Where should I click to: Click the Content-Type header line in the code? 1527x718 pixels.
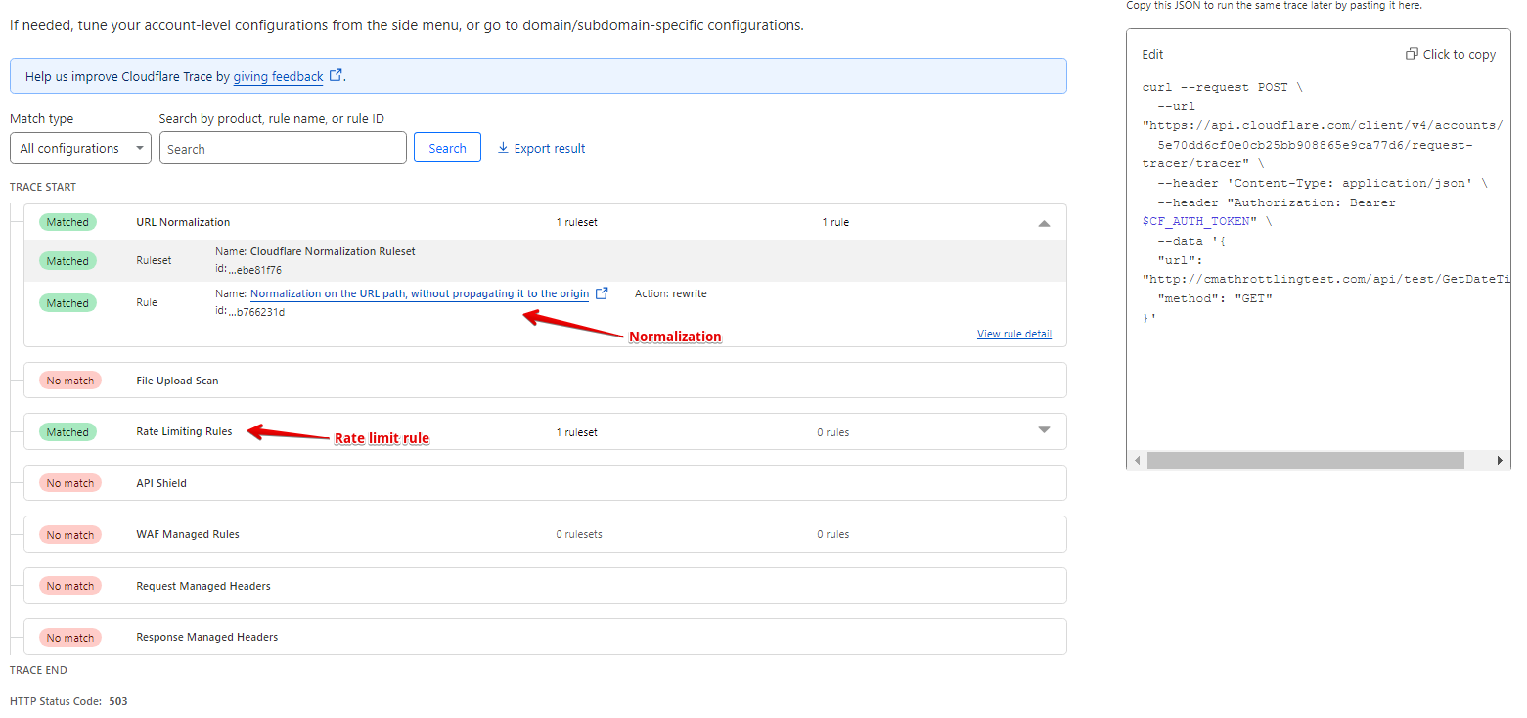tap(1322, 183)
